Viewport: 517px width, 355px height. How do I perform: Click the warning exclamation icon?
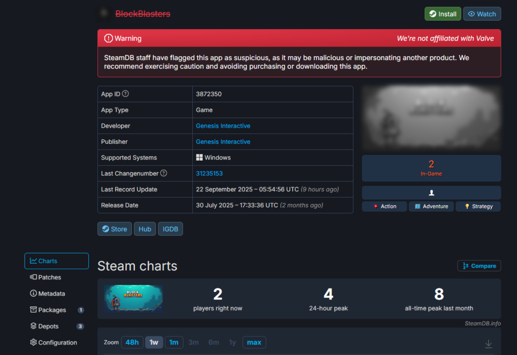(108, 38)
